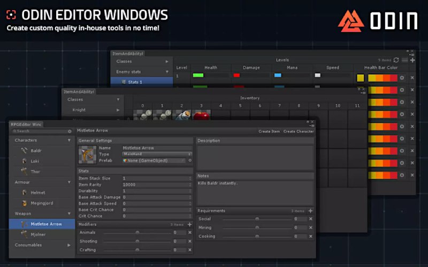Expand Knight in the middle window

118,110
